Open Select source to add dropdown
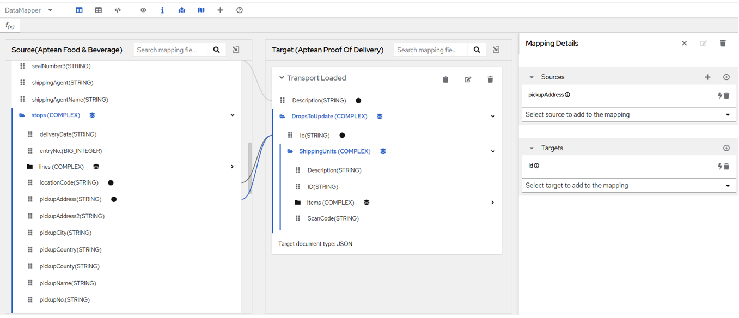This screenshot has width=739, height=318. coord(627,115)
